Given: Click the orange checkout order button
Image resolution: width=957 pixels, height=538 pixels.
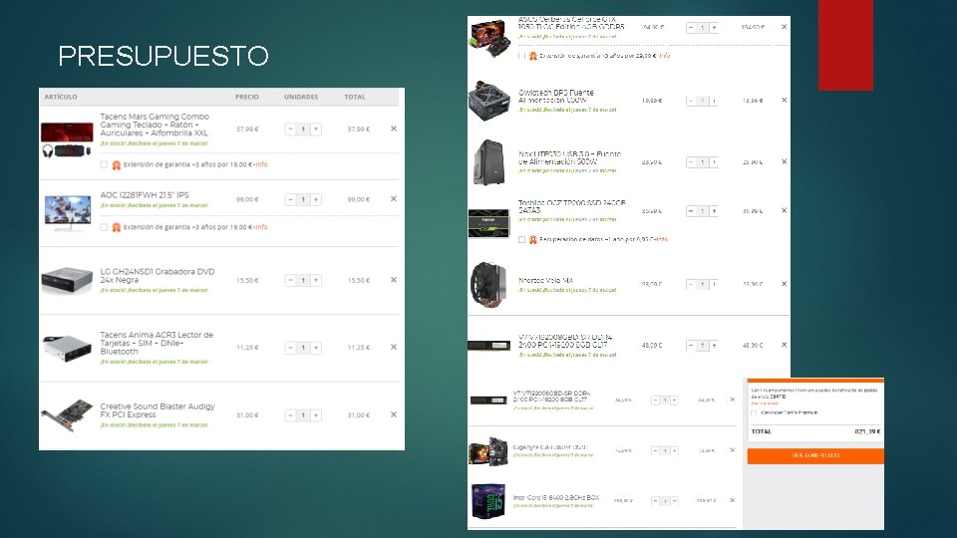Looking at the screenshot, I should 815,455.
